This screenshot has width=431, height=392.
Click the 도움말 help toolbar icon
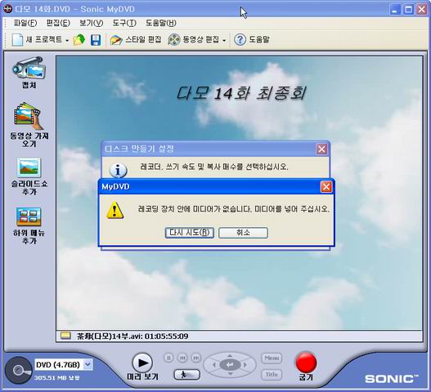(x=252, y=40)
